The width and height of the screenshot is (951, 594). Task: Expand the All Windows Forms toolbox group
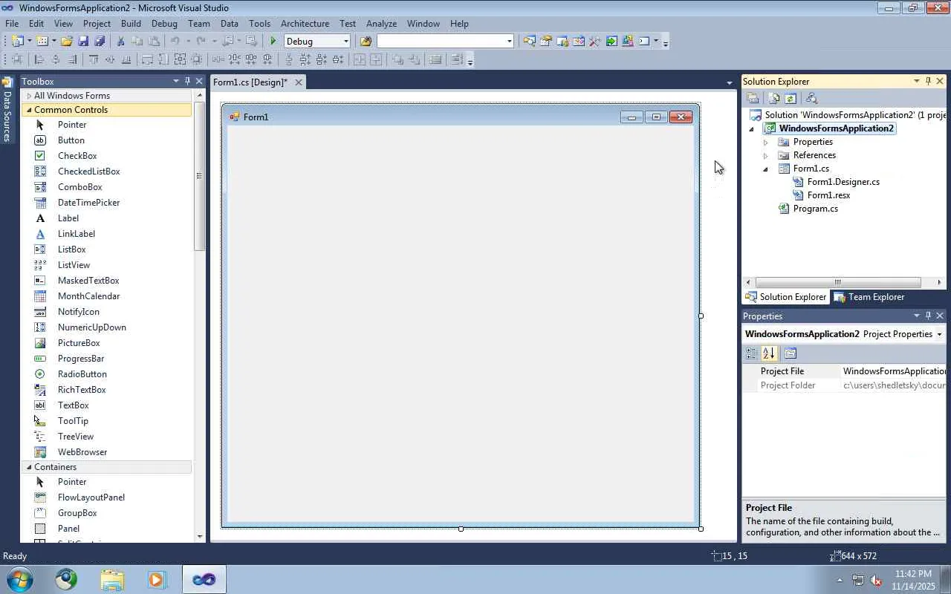pyautogui.click(x=29, y=96)
